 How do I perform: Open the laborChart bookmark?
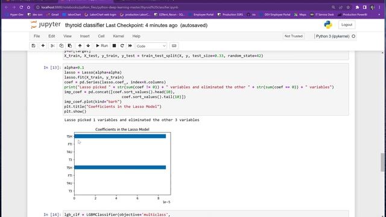pos(72,14)
